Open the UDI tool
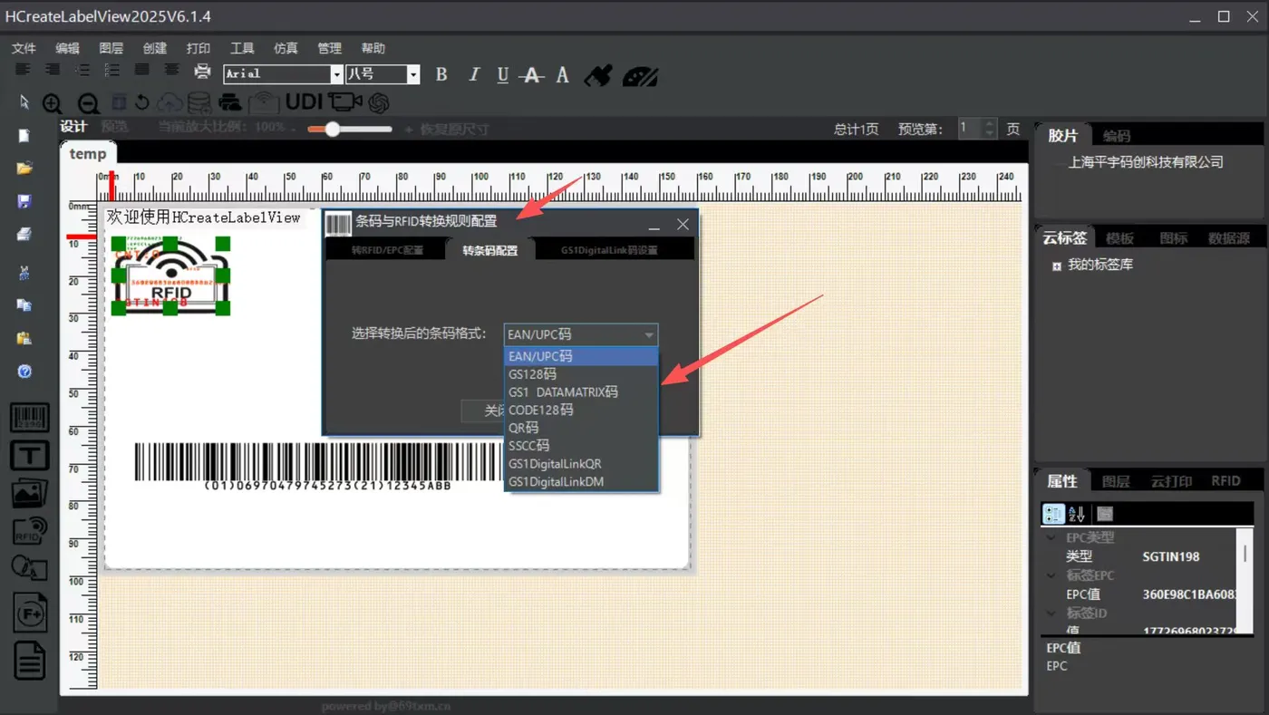This screenshot has width=1269, height=715. [x=304, y=102]
